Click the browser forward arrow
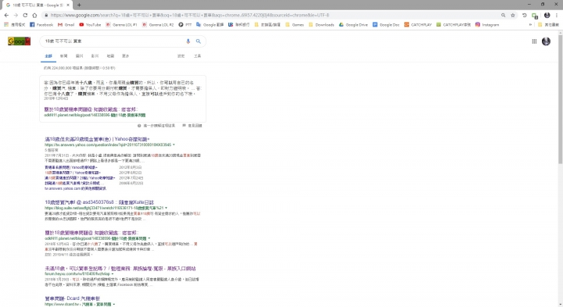The image size is (563, 307). tap(16, 15)
